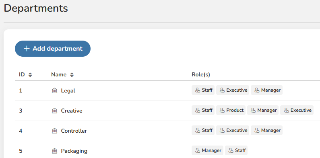Click the Add department button
The image size is (320, 158).
click(53, 49)
